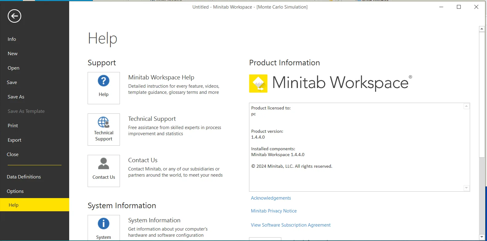The width and height of the screenshot is (487, 241).
Task: Close the Minitab Workspace window
Action: 476,7
